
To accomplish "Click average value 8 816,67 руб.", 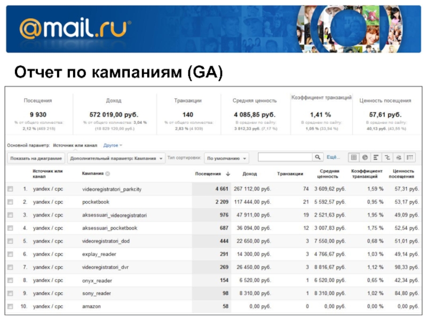I will tap(330, 267).
